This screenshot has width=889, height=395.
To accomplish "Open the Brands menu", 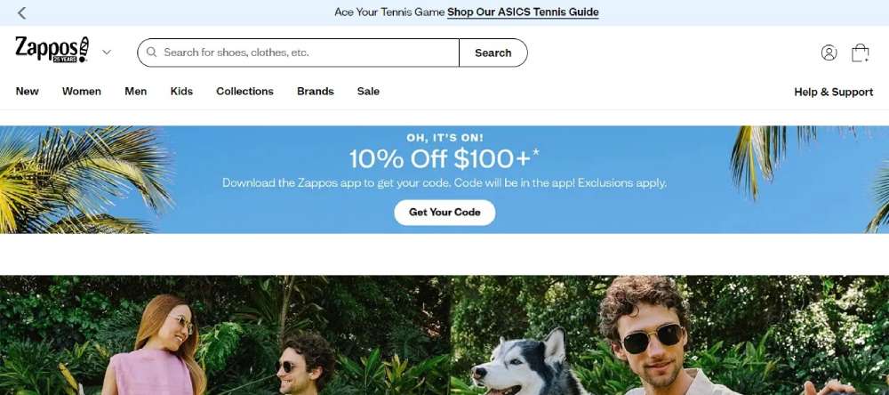I will click(x=316, y=92).
